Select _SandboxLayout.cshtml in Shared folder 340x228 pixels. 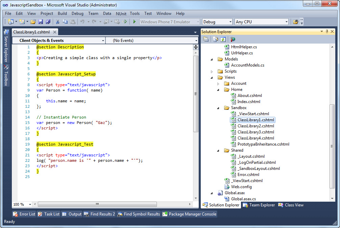(259, 169)
